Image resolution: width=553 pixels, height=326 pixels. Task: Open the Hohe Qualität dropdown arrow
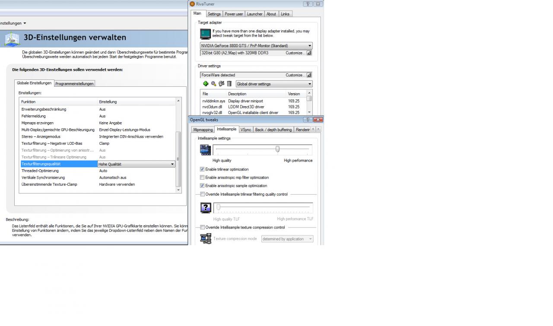(172, 164)
